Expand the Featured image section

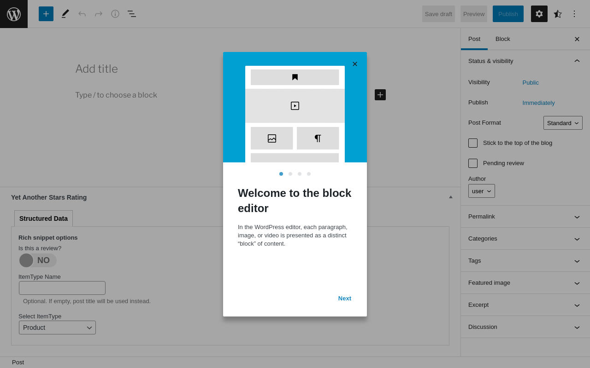(525, 283)
